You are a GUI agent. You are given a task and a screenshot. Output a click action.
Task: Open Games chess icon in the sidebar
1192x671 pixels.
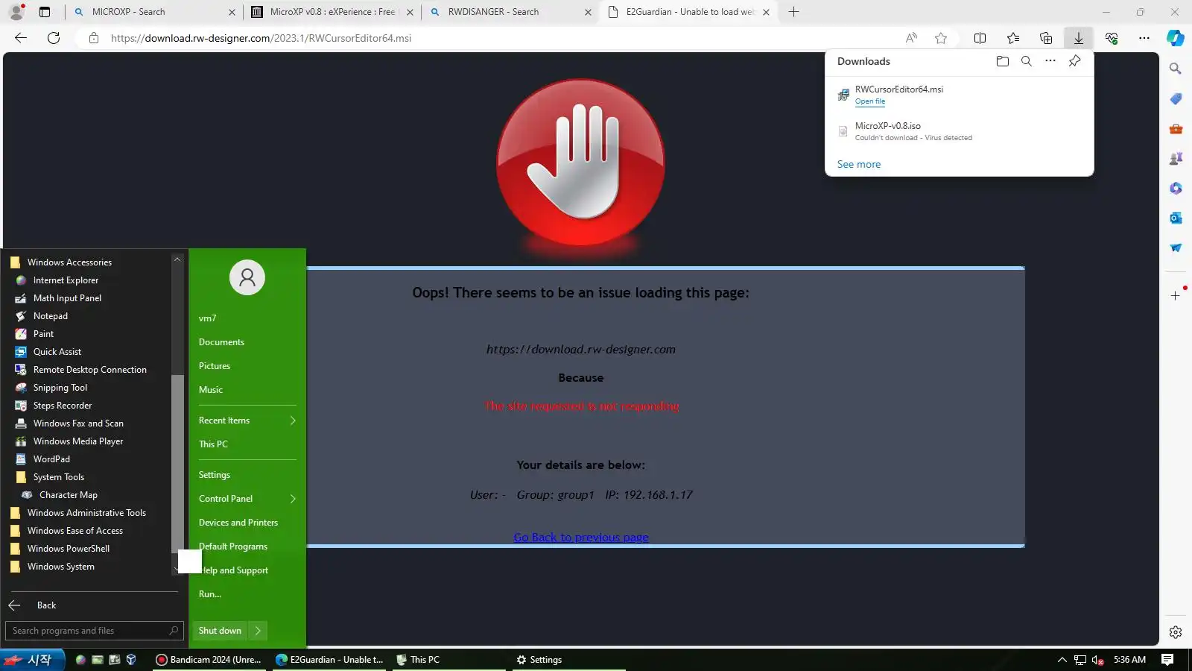pos(1176,158)
